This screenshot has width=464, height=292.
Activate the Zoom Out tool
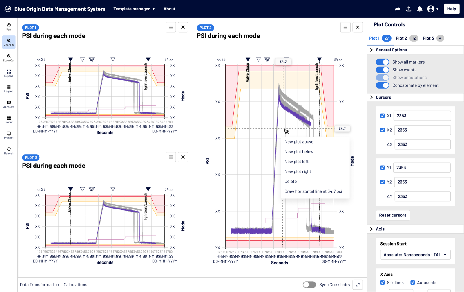pyautogui.click(x=9, y=58)
